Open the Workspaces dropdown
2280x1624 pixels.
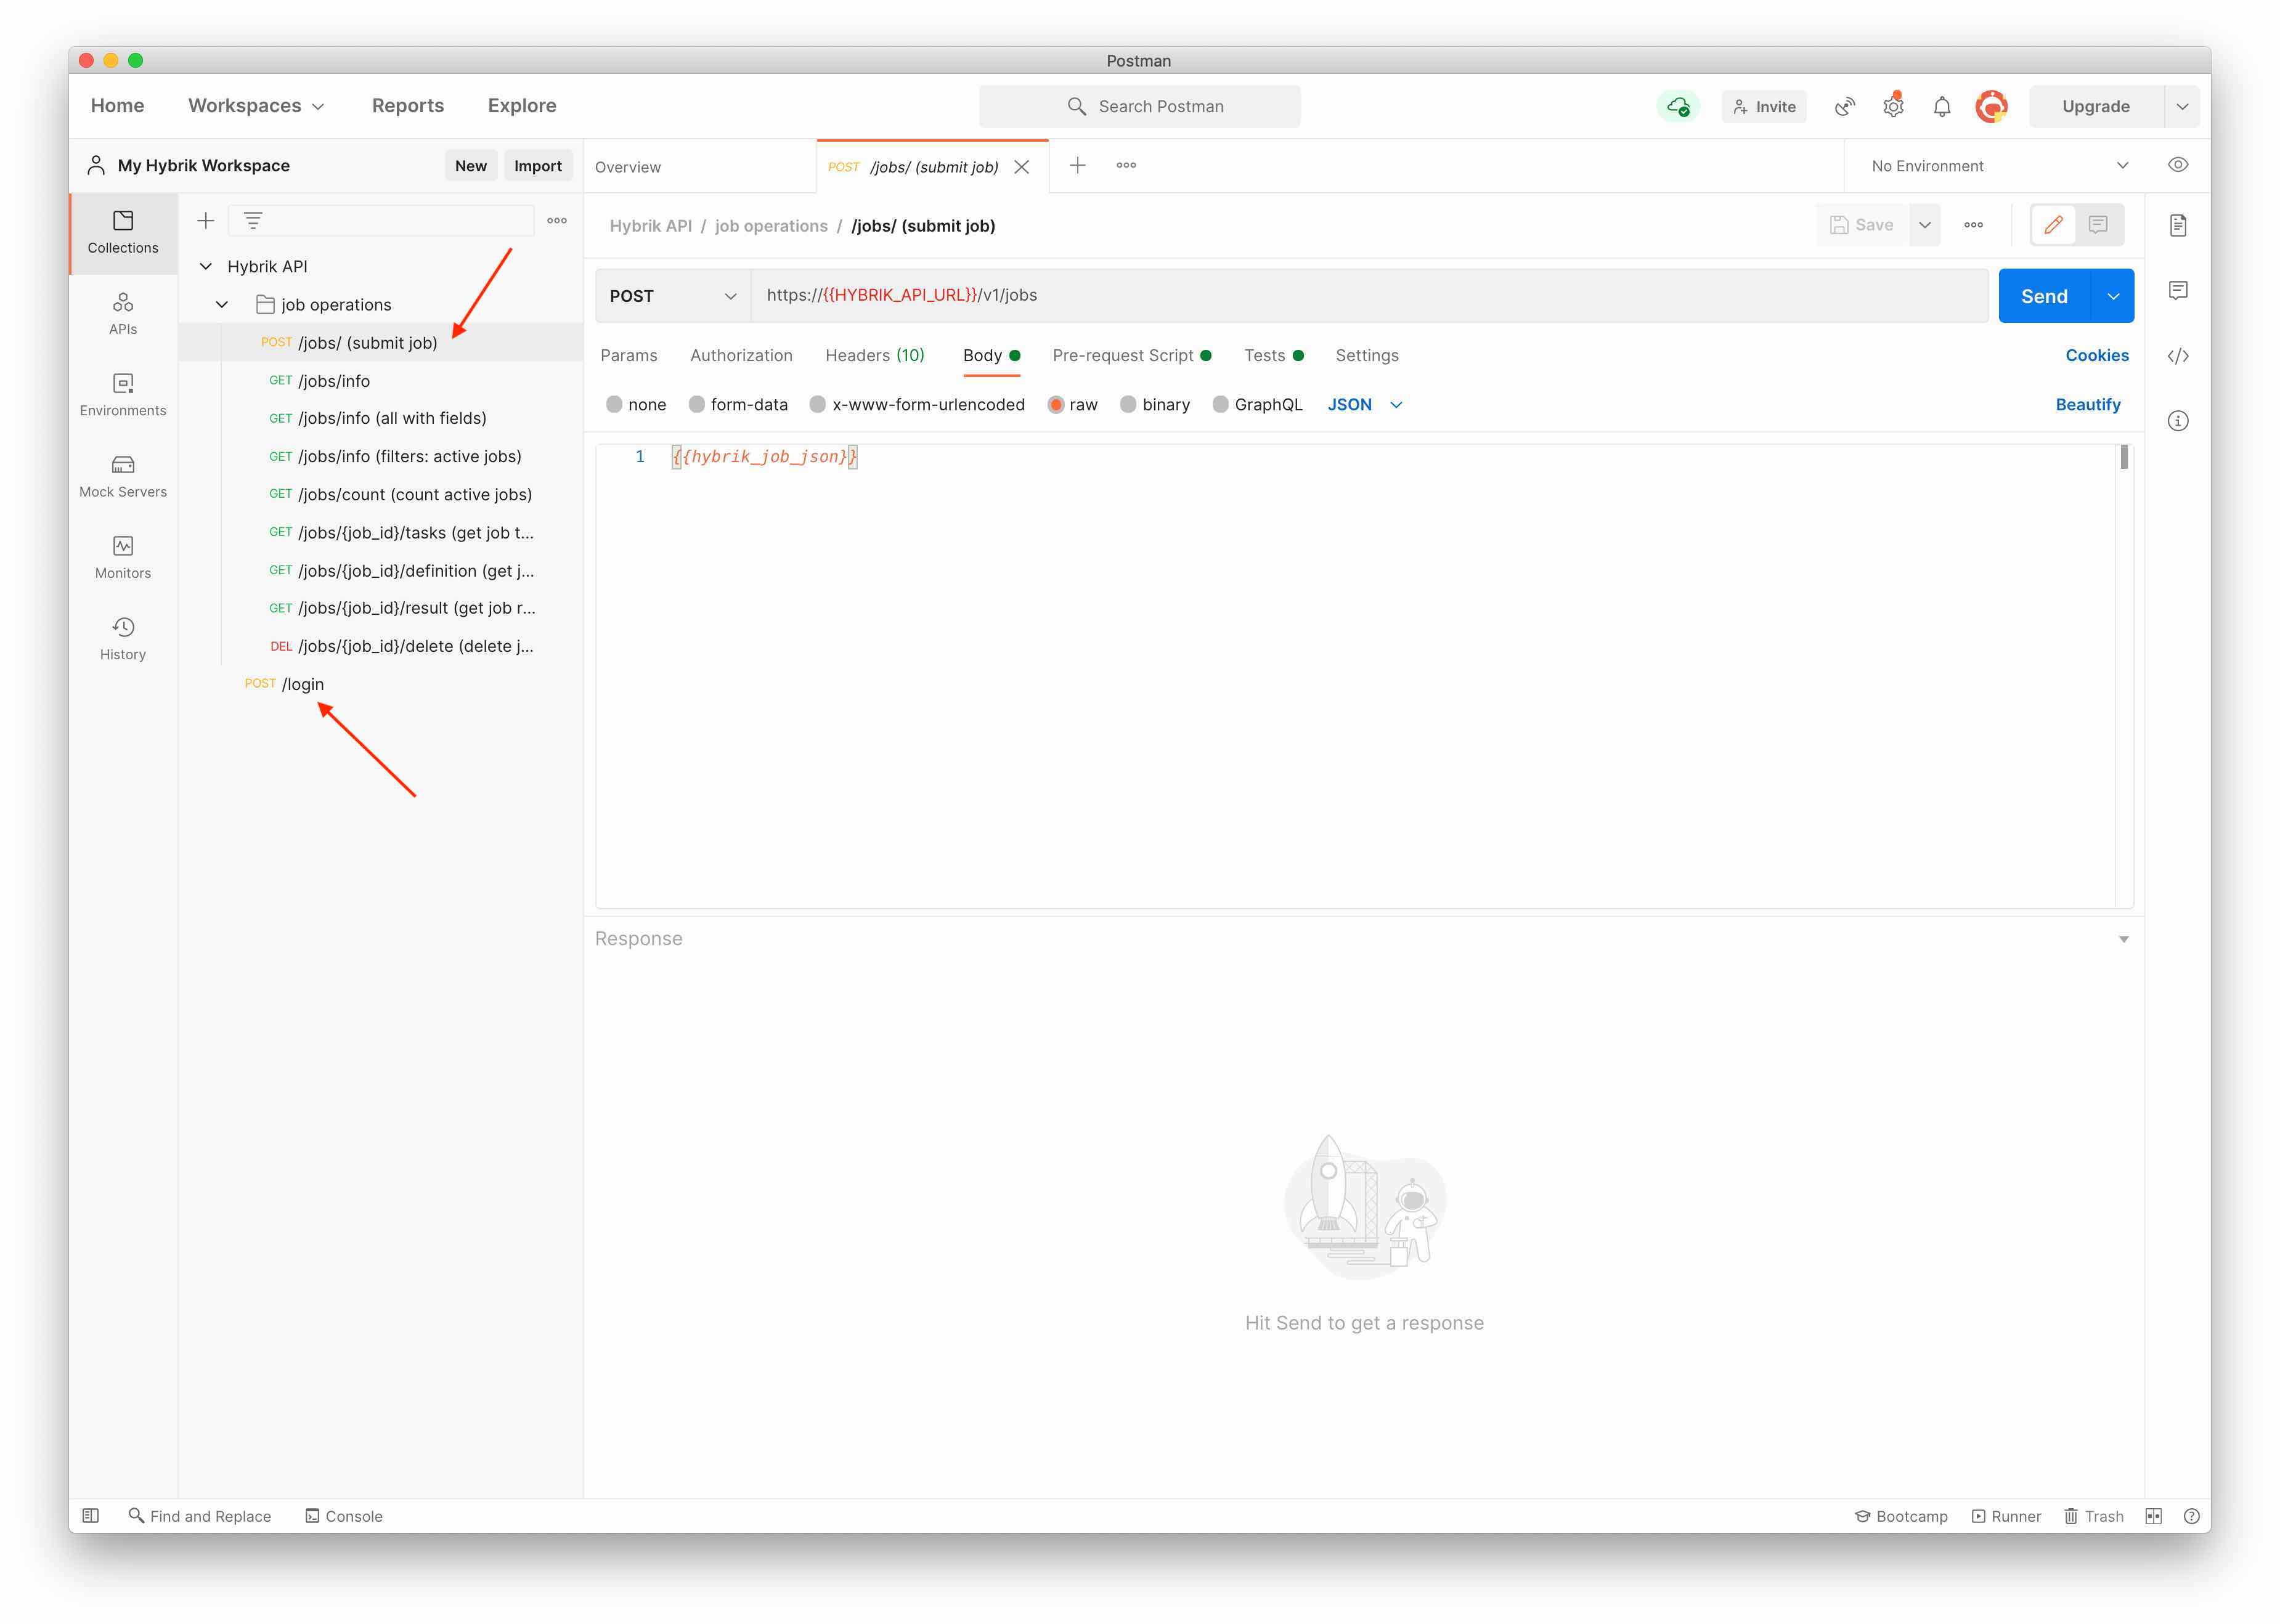(x=256, y=106)
